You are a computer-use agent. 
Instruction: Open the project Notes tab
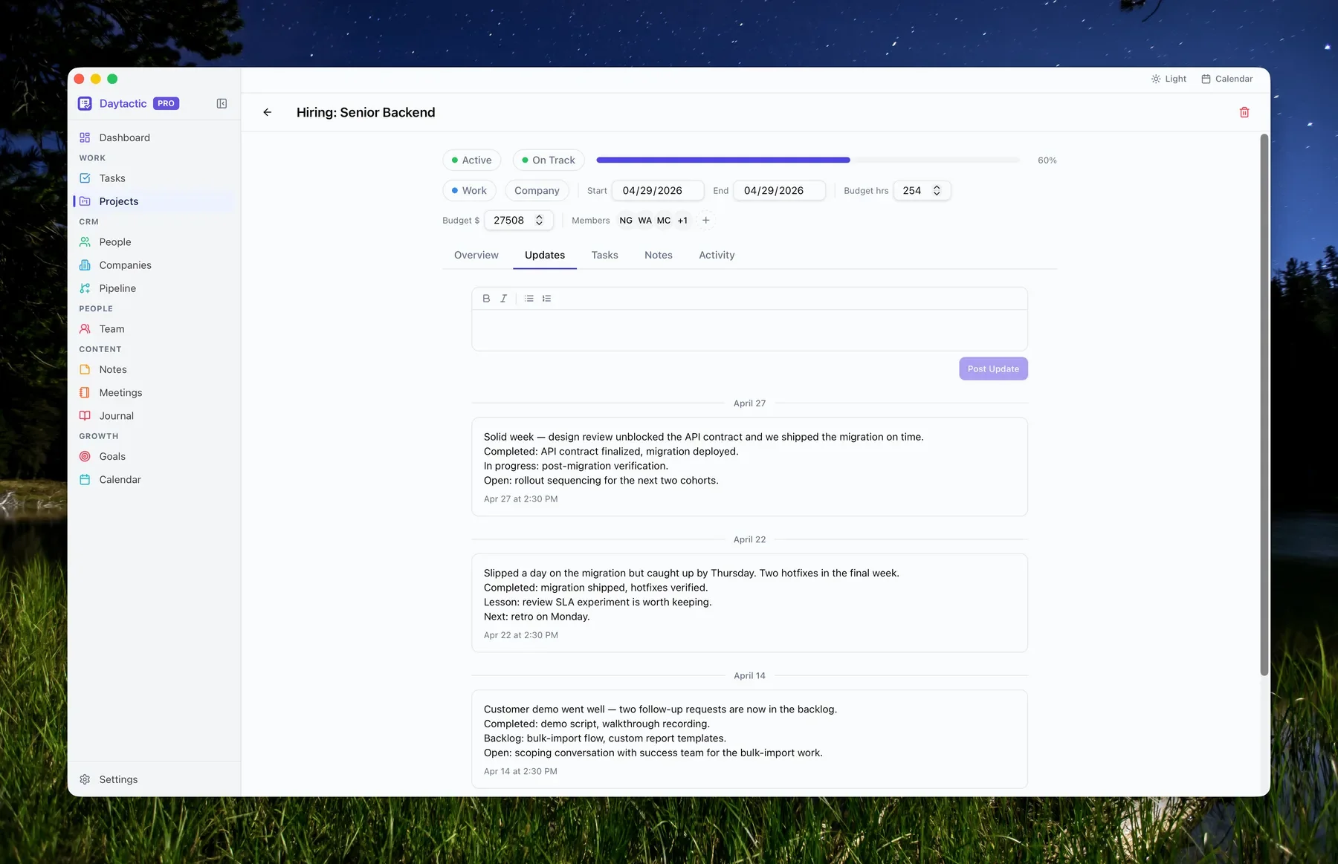click(x=659, y=255)
